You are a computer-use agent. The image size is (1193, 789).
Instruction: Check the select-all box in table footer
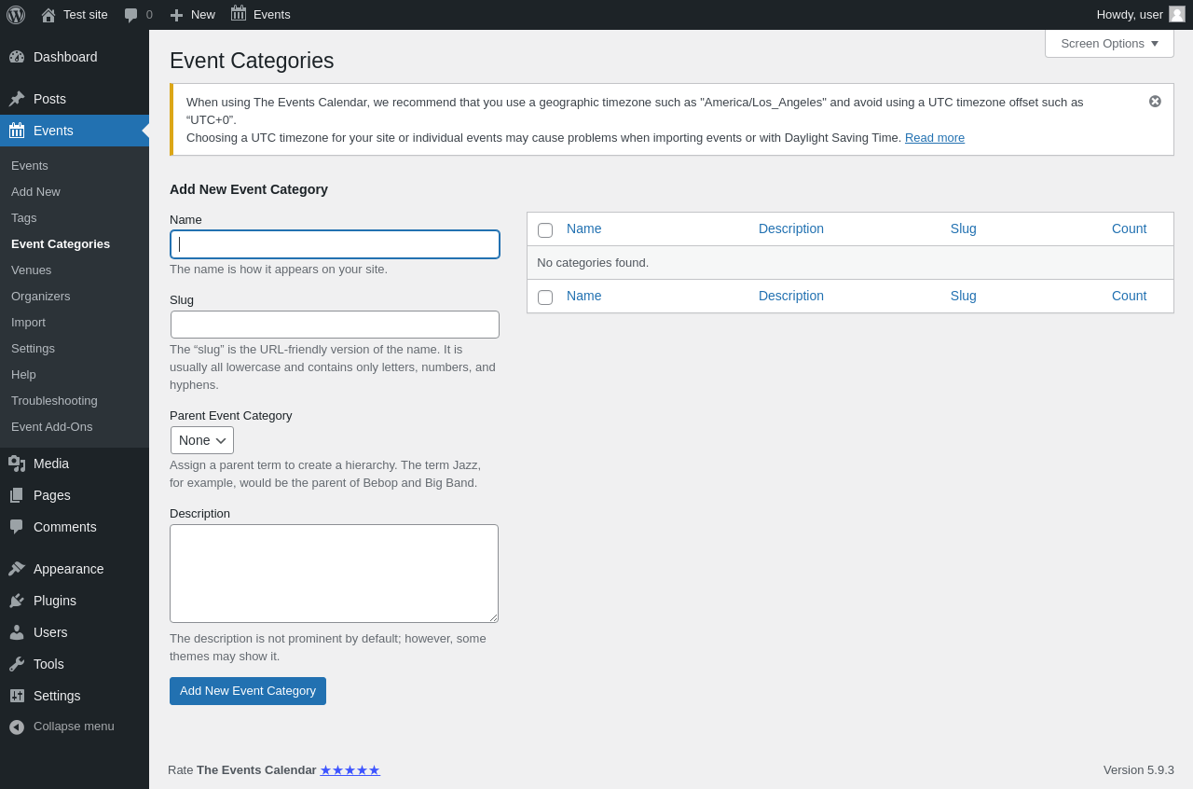pos(545,298)
